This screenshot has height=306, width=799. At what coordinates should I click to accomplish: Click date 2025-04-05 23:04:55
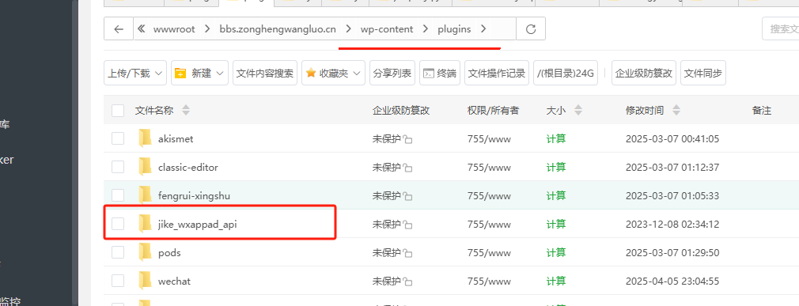(x=672, y=281)
